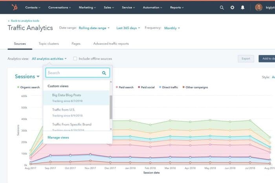Click the Session date axis label
275x183 pixels.
click(x=152, y=173)
